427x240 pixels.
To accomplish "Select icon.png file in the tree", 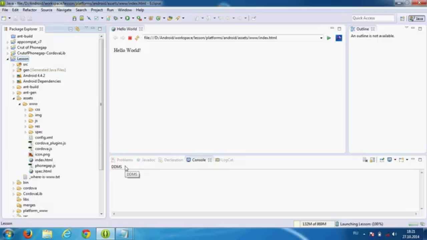I will pyautogui.click(x=42, y=155).
